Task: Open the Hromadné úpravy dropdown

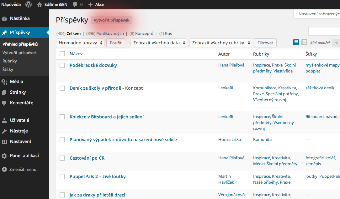Action: click(x=80, y=43)
